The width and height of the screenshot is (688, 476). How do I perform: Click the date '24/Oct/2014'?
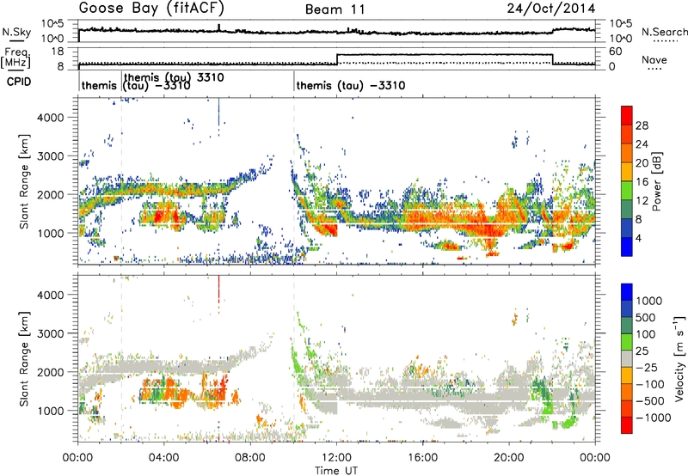551,9
